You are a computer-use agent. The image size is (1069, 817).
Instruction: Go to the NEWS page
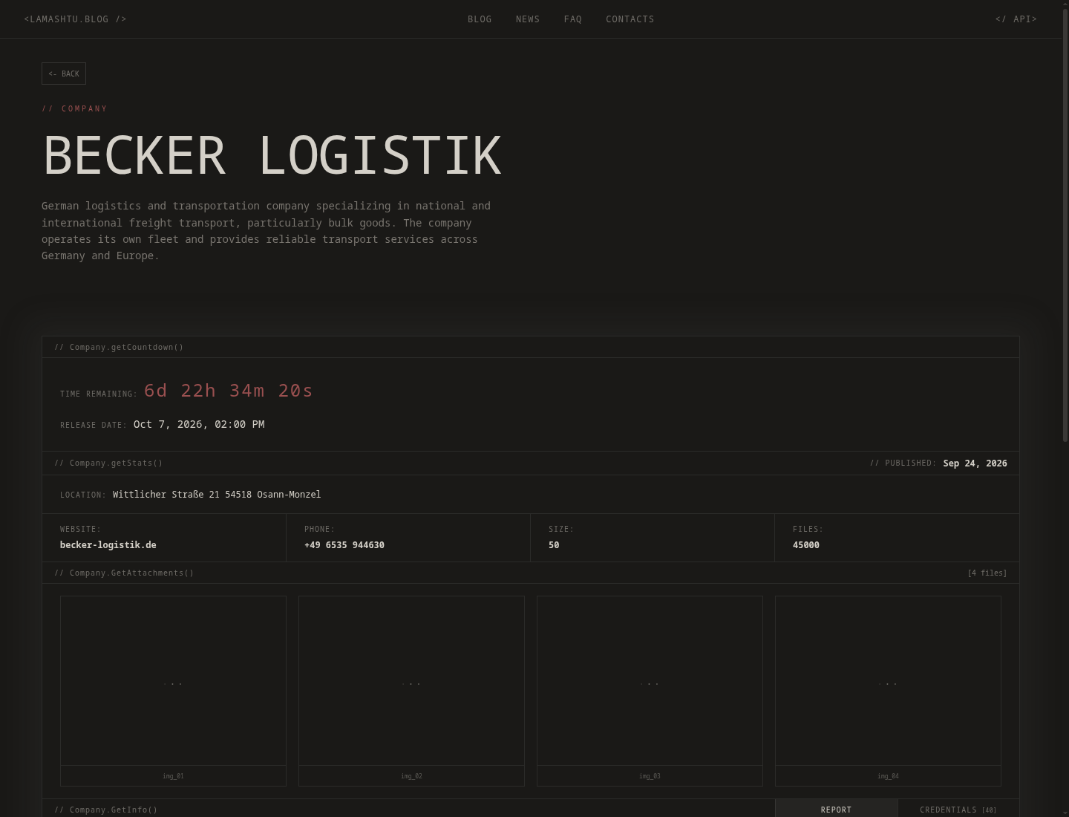(x=528, y=19)
